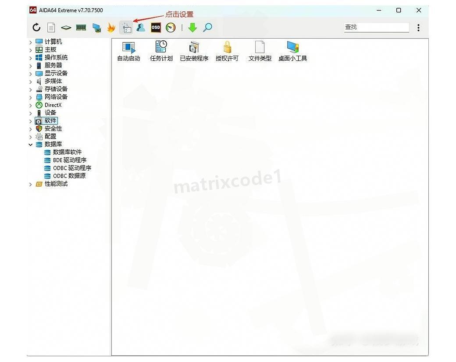Expand the 安全性 tree node

(31, 129)
